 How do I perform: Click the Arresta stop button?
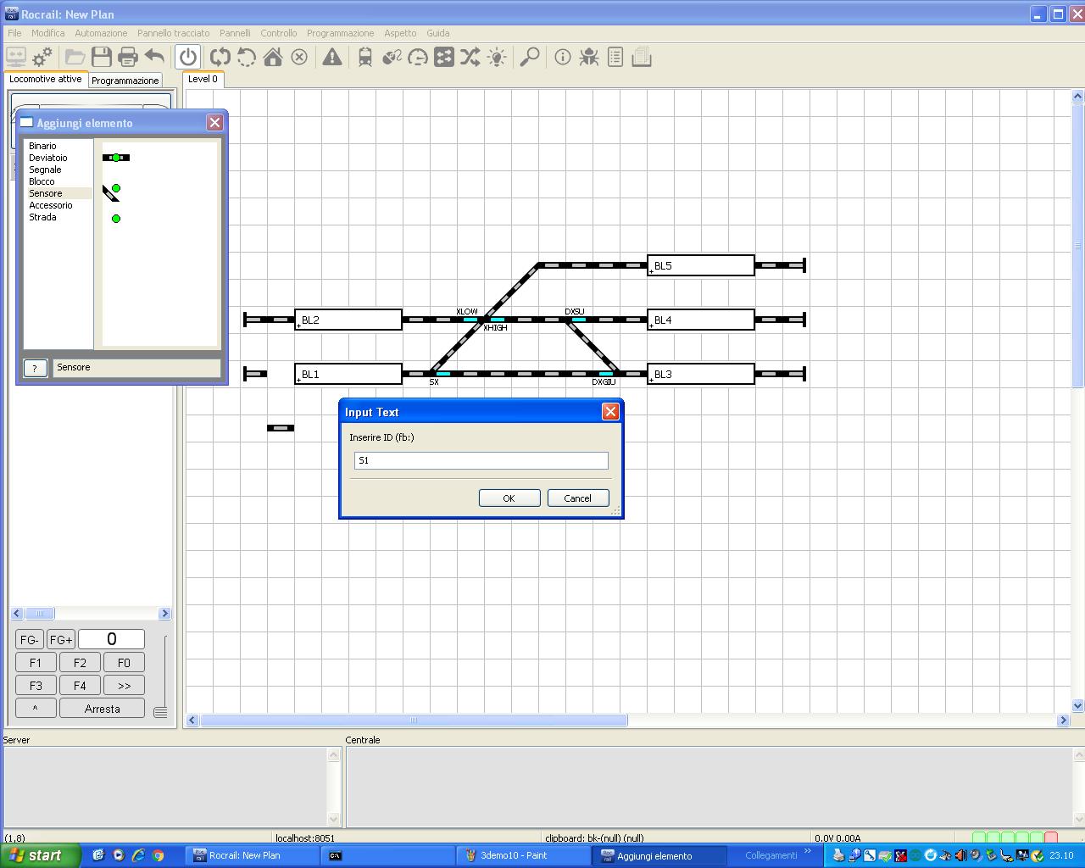(103, 709)
